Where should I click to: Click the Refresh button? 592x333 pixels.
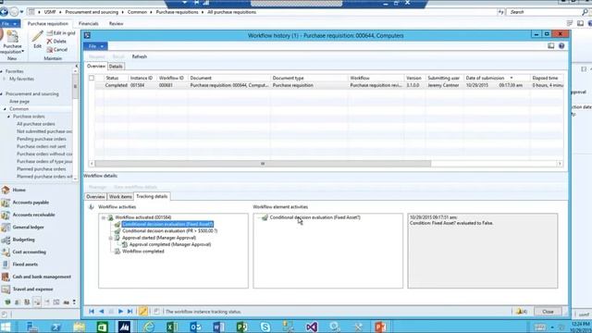tap(140, 56)
